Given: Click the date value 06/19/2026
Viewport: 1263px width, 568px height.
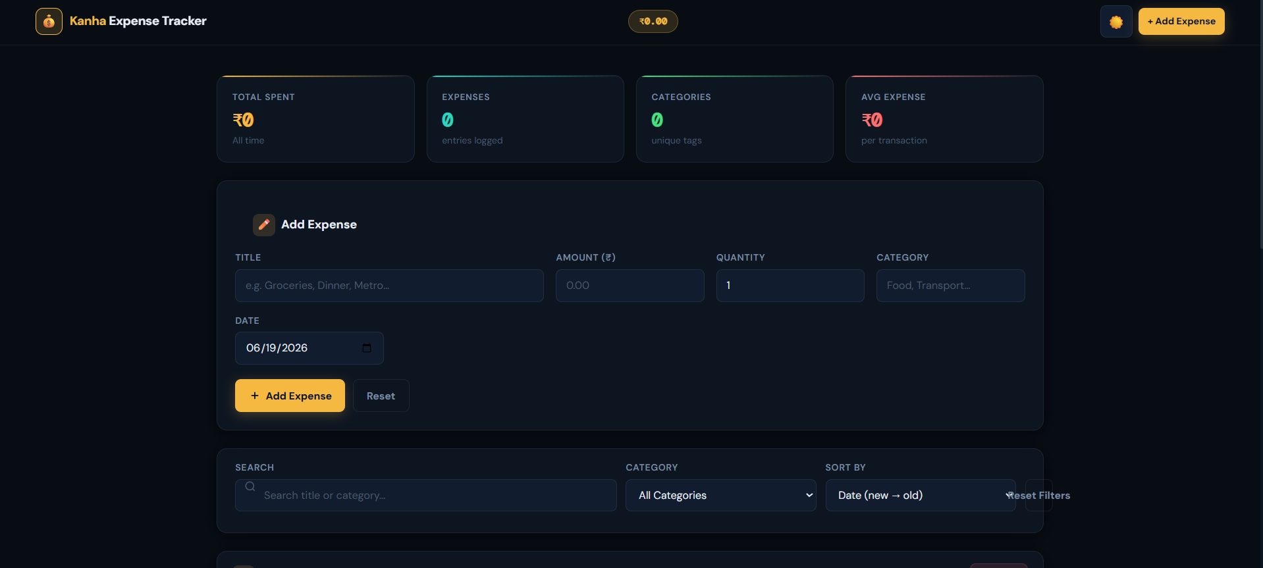Looking at the screenshot, I should (x=277, y=348).
